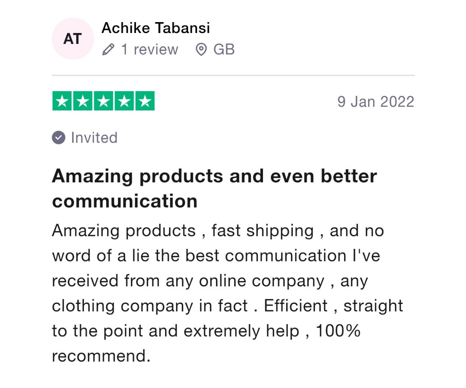Click the divider line below the profile
The image size is (466, 388).
point(233,75)
